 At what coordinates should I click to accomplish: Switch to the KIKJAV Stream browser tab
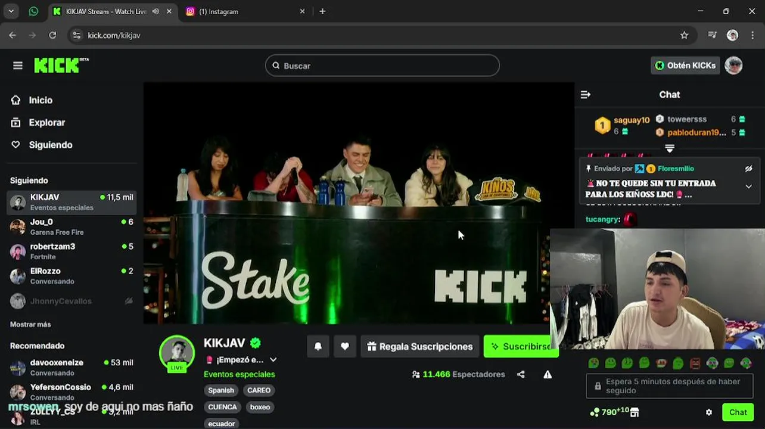pos(112,11)
